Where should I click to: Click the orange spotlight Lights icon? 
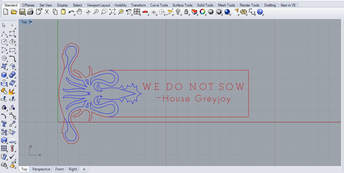coord(237,11)
